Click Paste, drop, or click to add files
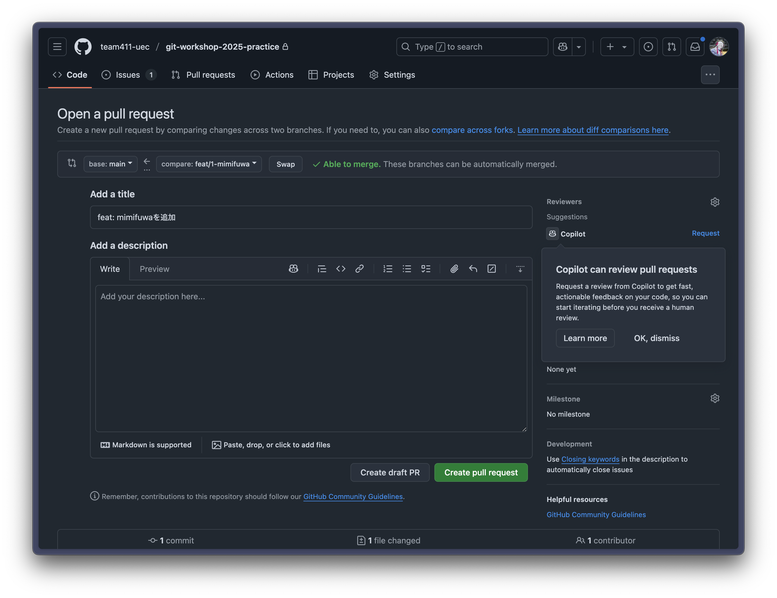Viewport: 777px width, 598px height. [x=271, y=445]
